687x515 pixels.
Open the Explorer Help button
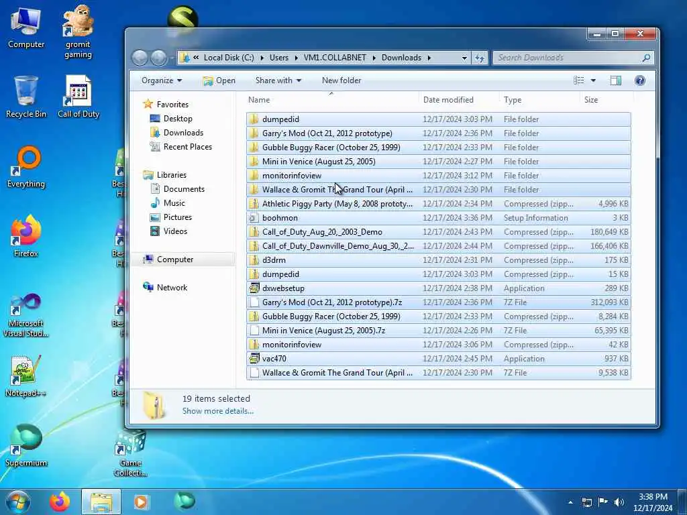pyautogui.click(x=639, y=80)
